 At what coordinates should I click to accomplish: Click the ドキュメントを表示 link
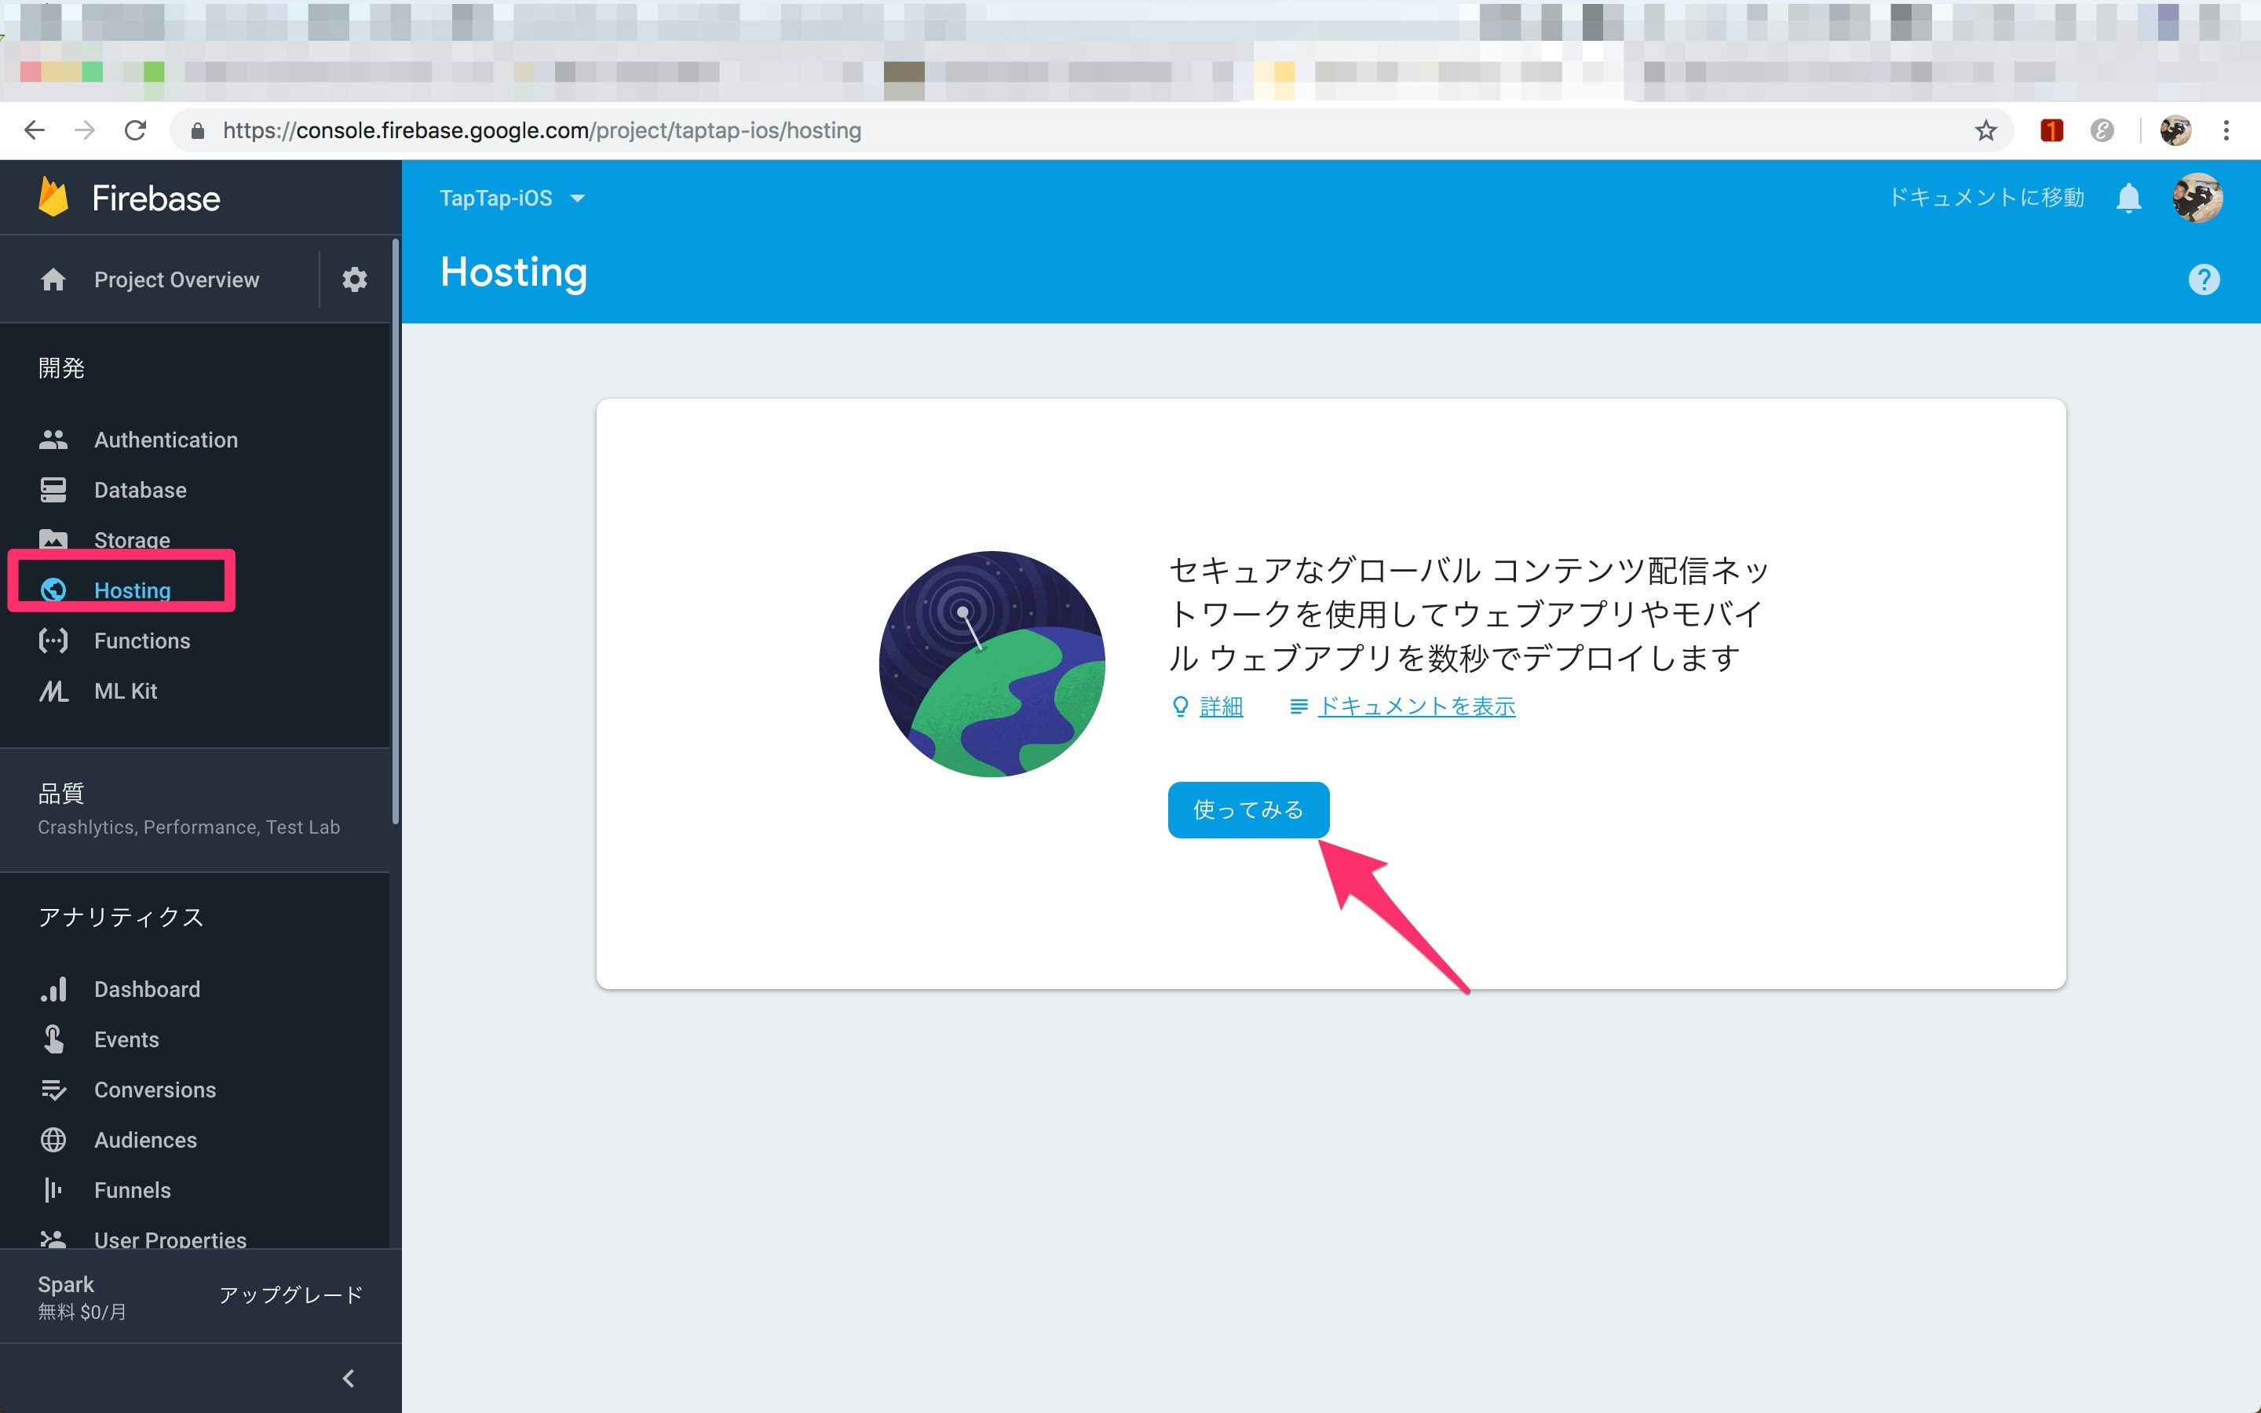click(x=1415, y=706)
